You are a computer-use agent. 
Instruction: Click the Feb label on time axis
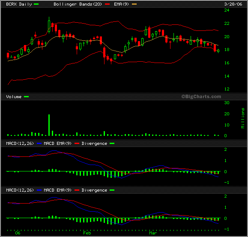click(87, 233)
